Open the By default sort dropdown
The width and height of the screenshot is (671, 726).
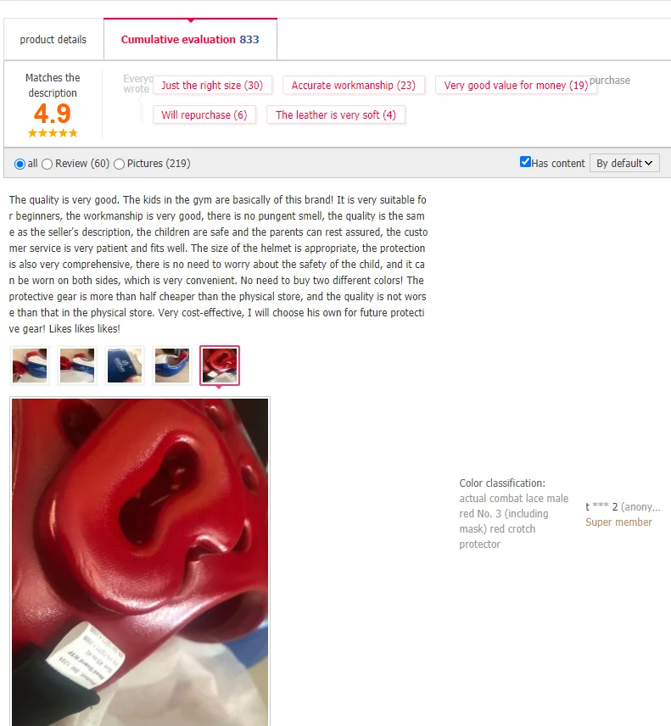point(624,163)
